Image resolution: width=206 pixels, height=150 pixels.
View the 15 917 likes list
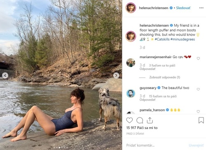pos(142,128)
